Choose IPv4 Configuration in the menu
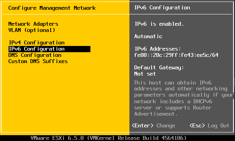This screenshot has height=141, width=235. pyautogui.click(x=37, y=42)
